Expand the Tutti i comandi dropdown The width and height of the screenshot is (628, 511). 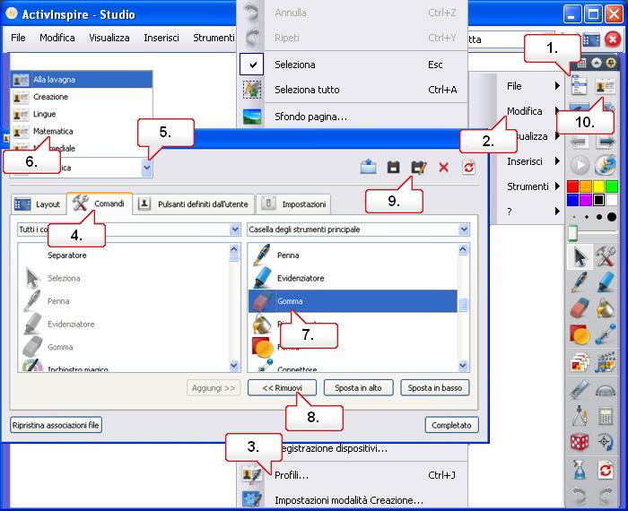click(x=235, y=230)
